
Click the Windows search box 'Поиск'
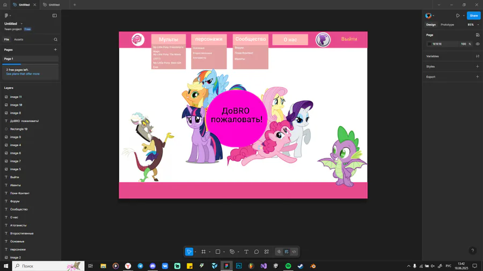pyautogui.click(x=48, y=266)
